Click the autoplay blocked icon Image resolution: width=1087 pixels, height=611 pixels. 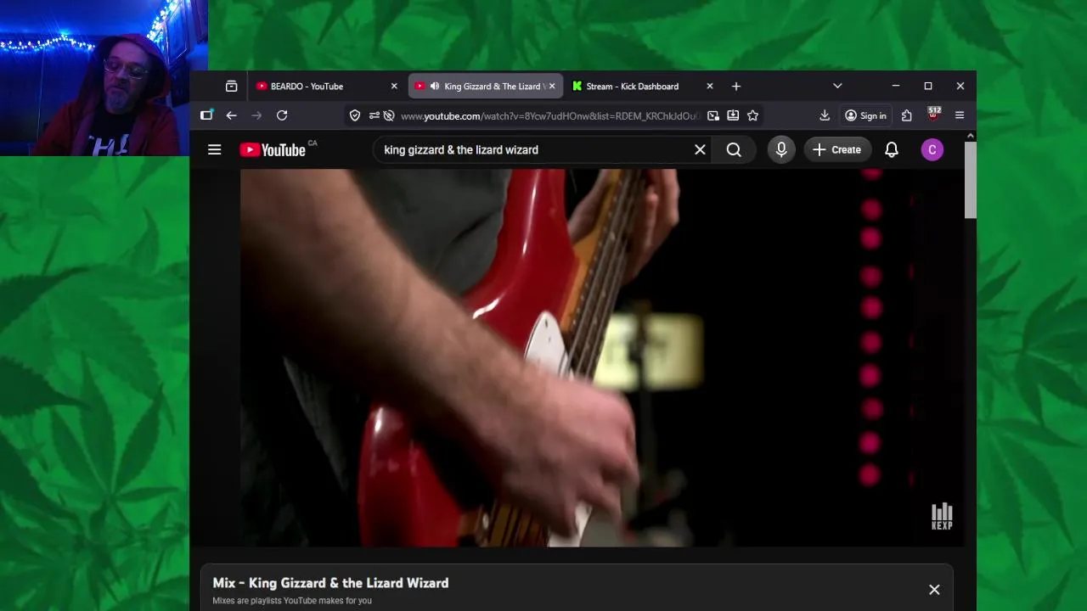coord(389,115)
